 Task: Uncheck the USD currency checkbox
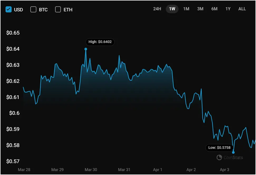coord(8,10)
